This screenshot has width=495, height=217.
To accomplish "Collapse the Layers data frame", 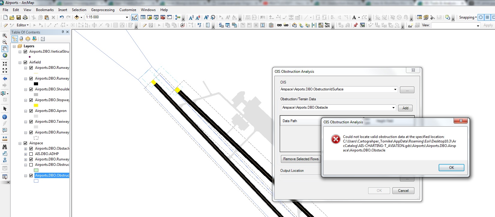I will pos(14,46).
